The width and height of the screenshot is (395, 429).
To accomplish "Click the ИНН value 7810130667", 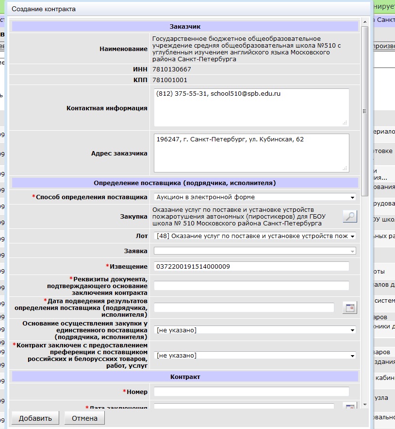I will [172, 69].
